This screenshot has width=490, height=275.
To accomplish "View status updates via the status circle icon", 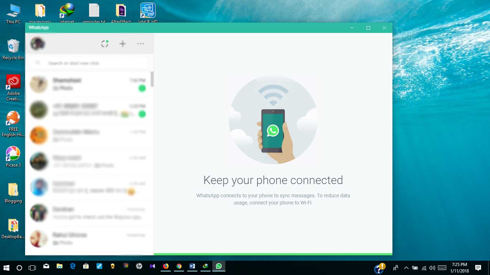I will 104,43.
